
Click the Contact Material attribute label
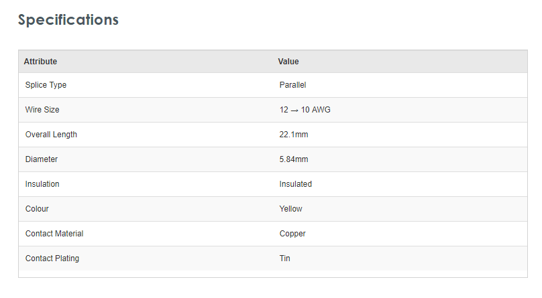[x=54, y=234]
